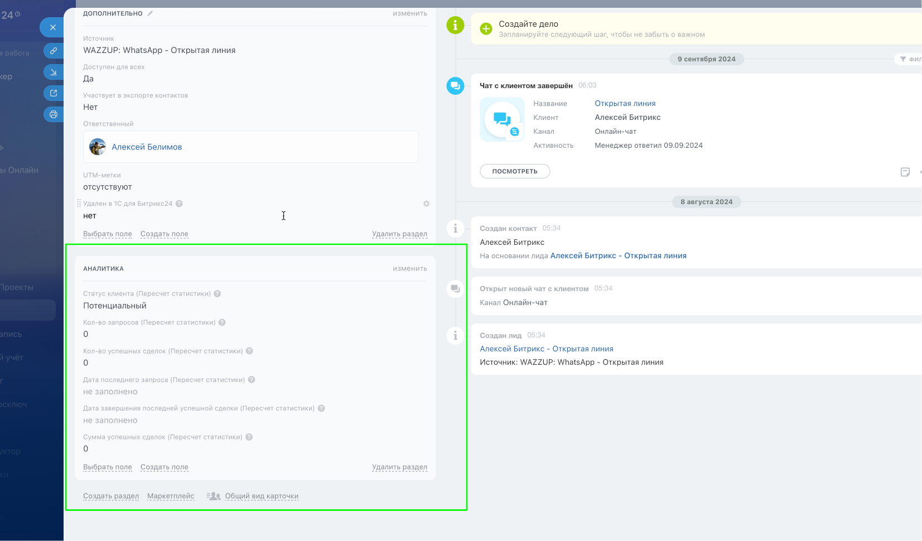Open help icon next to Дата последнего запроса
922x541 pixels.
click(x=252, y=380)
